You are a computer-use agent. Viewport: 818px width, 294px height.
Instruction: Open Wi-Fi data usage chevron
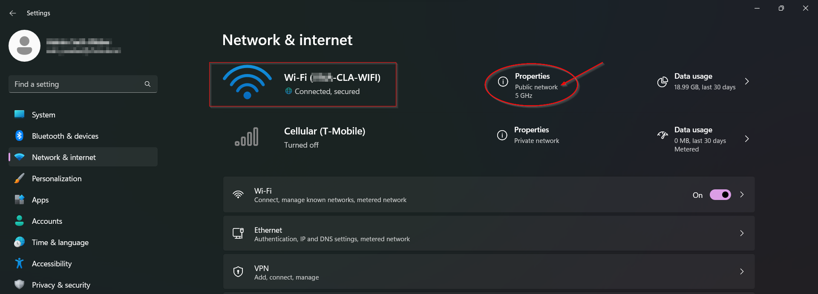tap(747, 81)
